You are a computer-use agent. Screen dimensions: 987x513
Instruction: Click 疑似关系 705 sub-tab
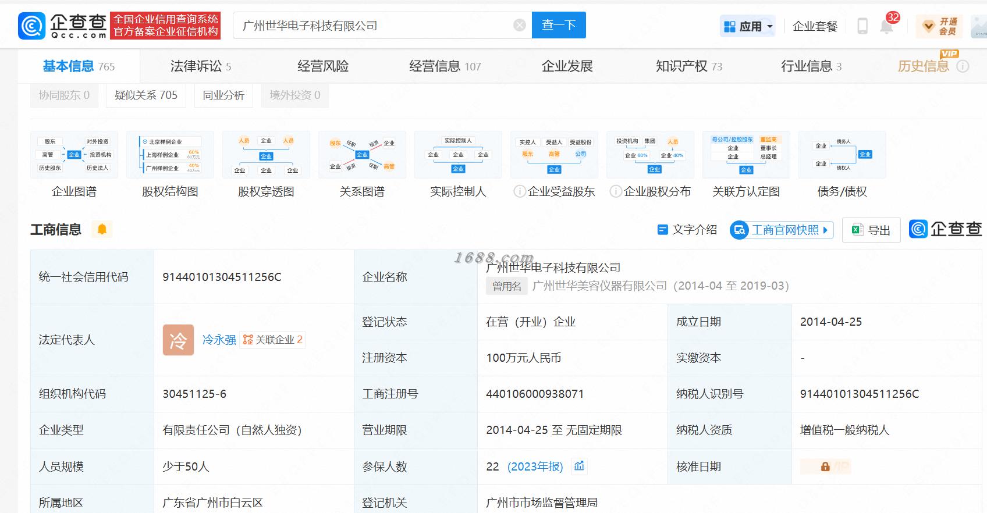pos(146,95)
